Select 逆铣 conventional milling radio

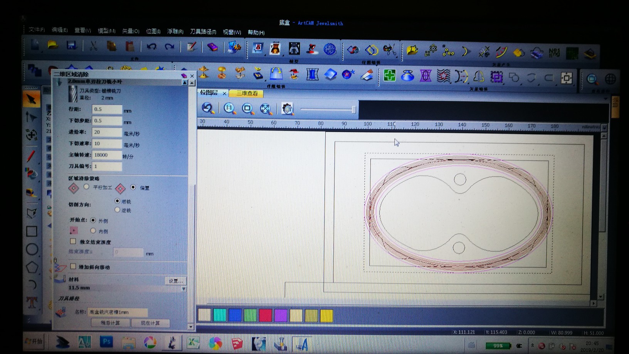(x=117, y=210)
